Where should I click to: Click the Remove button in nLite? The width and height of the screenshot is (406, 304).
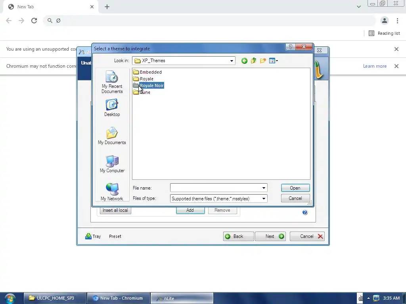[222, 210]
